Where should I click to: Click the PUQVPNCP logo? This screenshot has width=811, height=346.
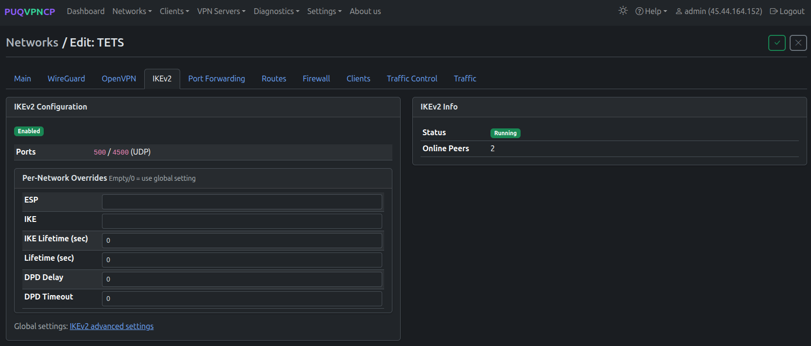[30, 12]
